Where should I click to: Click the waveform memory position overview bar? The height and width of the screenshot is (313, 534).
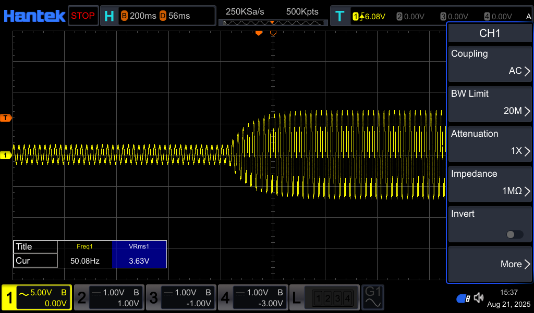pos(273,23)
